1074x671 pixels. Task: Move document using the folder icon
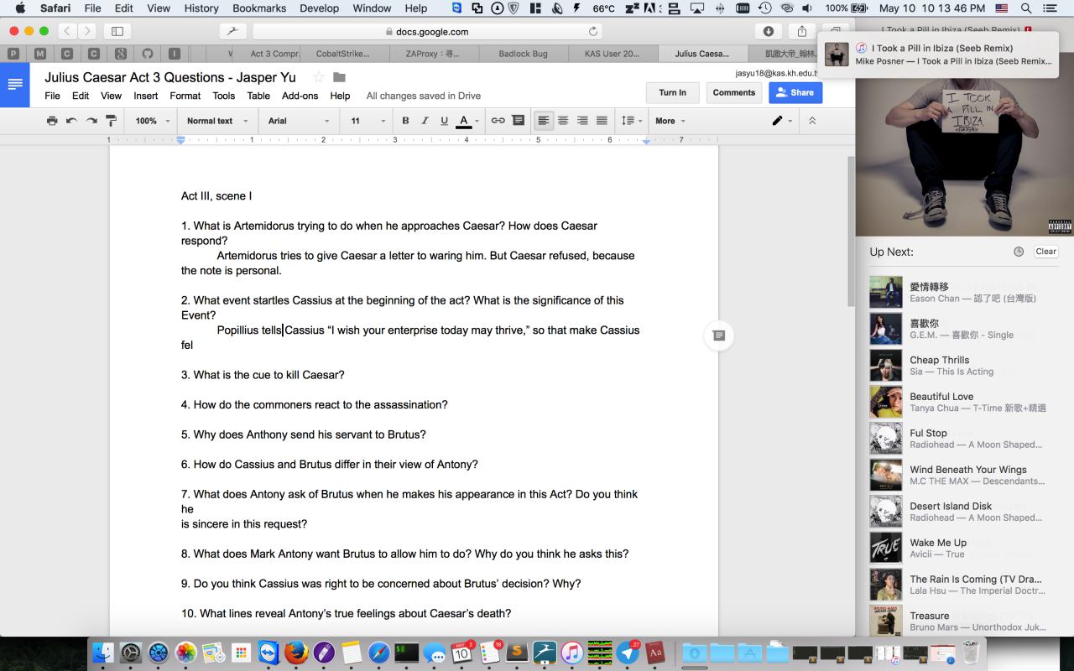(x=339, y=78)
